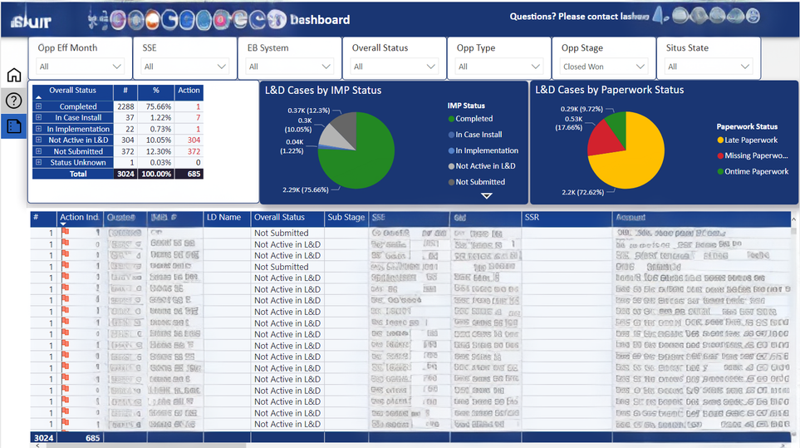The width and height of the screenshot is (800, 448).
Task: Click 3024 total at detail table footer
Action: pos(43,438)
